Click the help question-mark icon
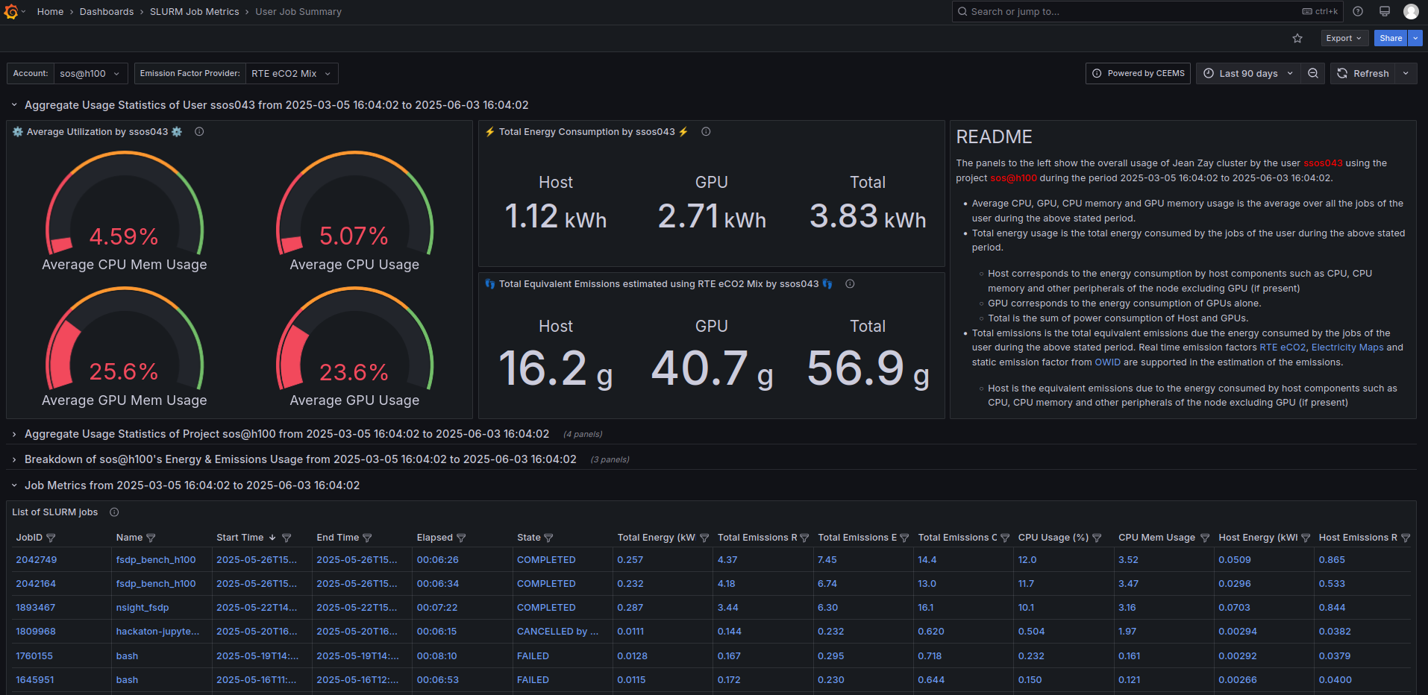This screenshot has height=695, width=1428. pyautogui.click(x=1357, y=11)
